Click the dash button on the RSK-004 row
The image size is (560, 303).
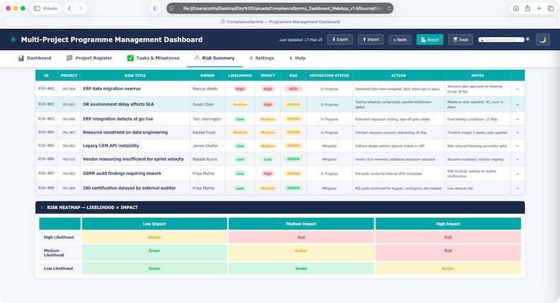click(x=517, y=132)
